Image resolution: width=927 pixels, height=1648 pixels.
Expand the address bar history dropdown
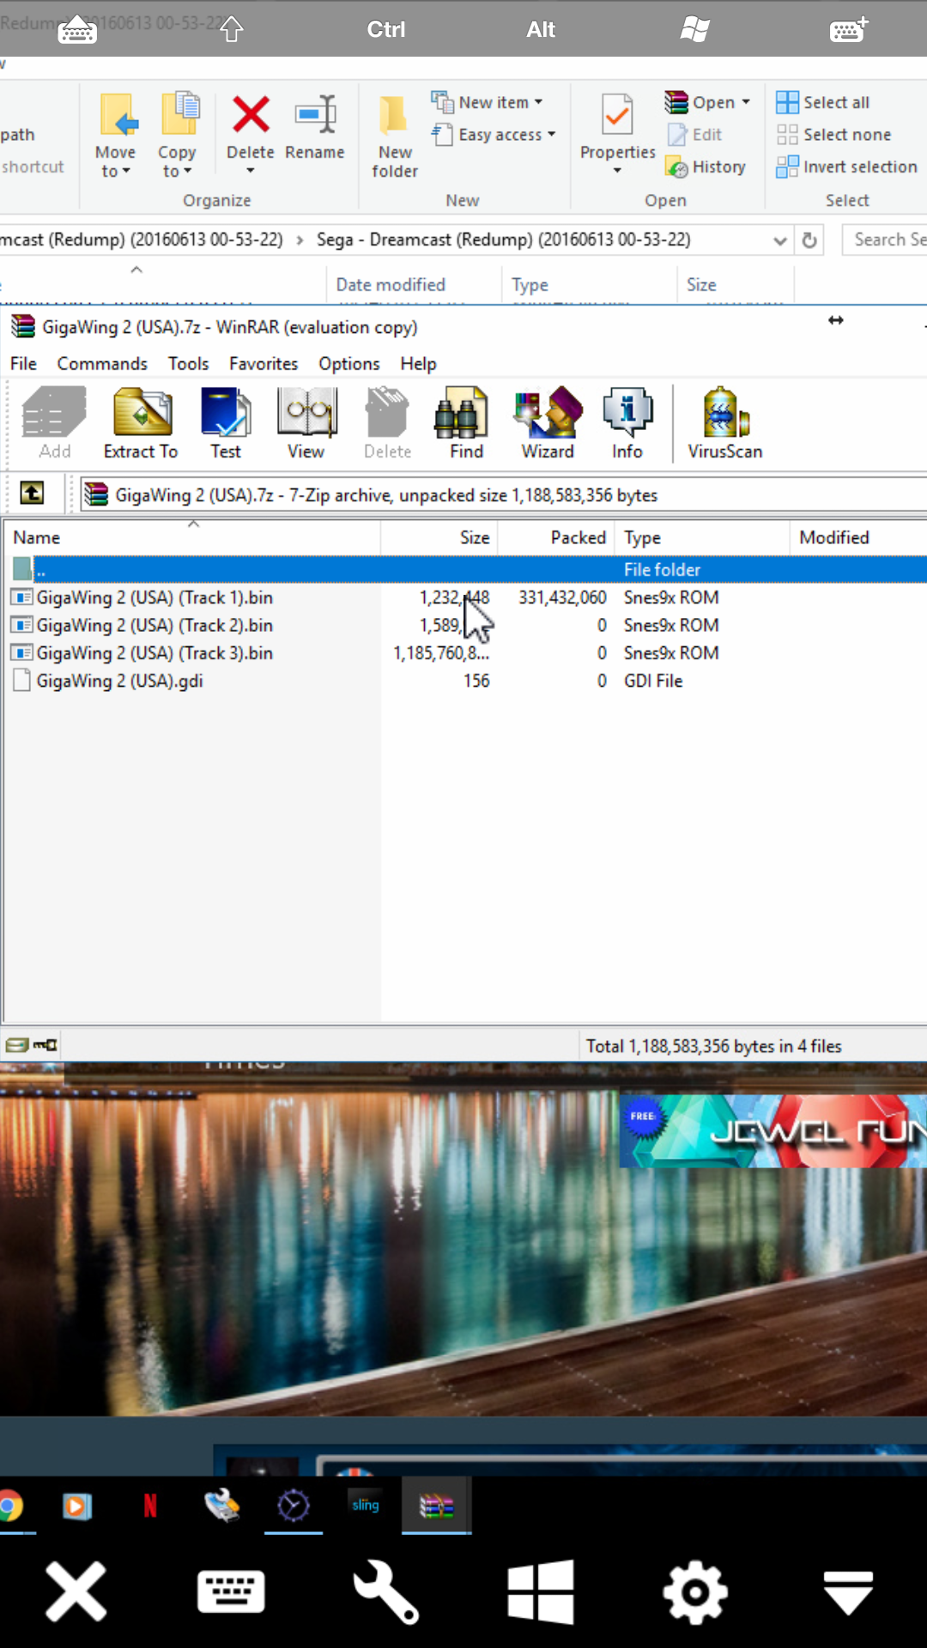780,241
